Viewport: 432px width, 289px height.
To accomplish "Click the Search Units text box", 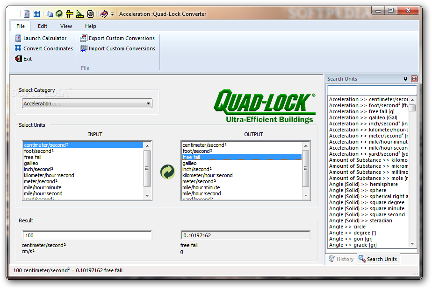I will click(372, 90).
